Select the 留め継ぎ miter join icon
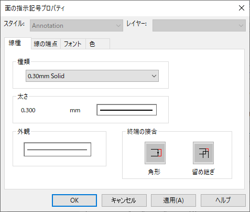The width and height of the screenshot is (250, 212). pos(203,153)
